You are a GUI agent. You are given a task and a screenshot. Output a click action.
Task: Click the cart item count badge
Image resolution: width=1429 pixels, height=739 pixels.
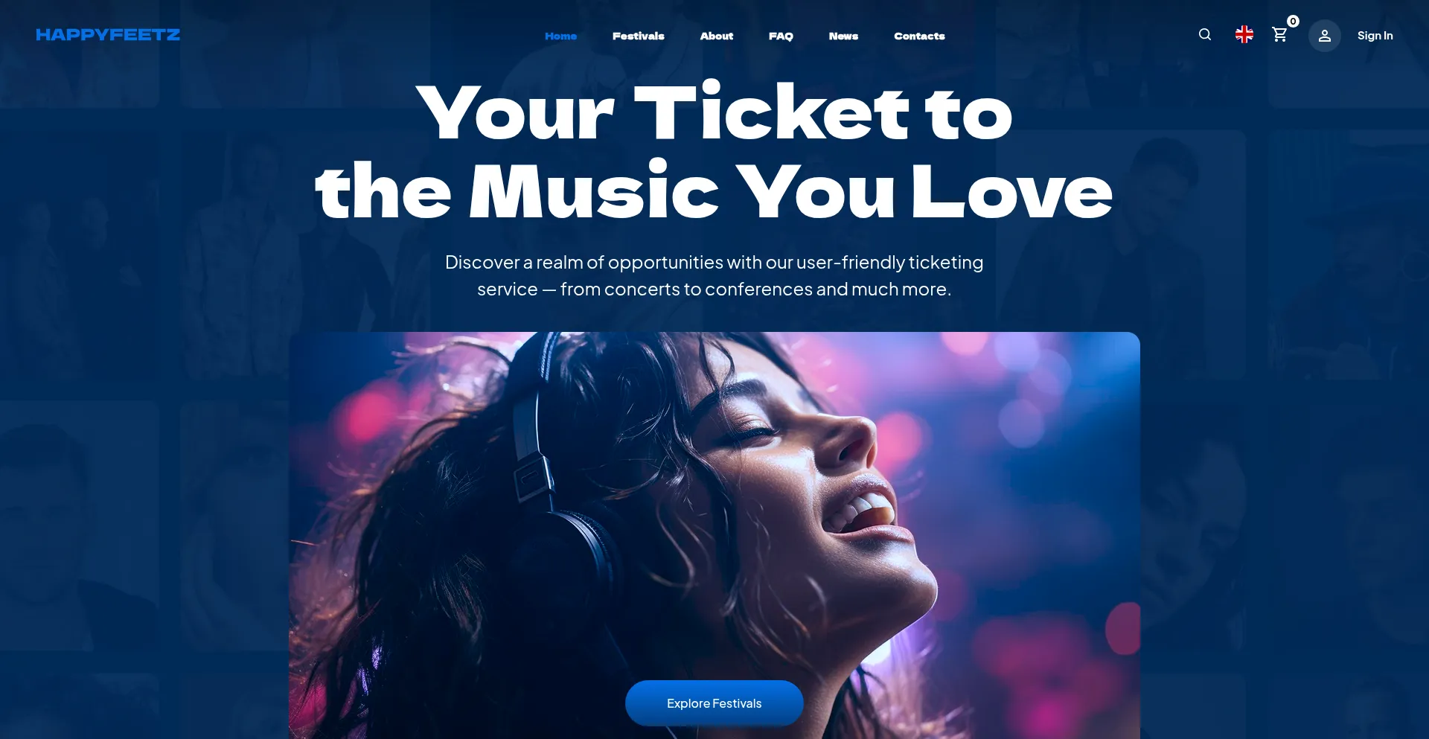point(1294,22)
